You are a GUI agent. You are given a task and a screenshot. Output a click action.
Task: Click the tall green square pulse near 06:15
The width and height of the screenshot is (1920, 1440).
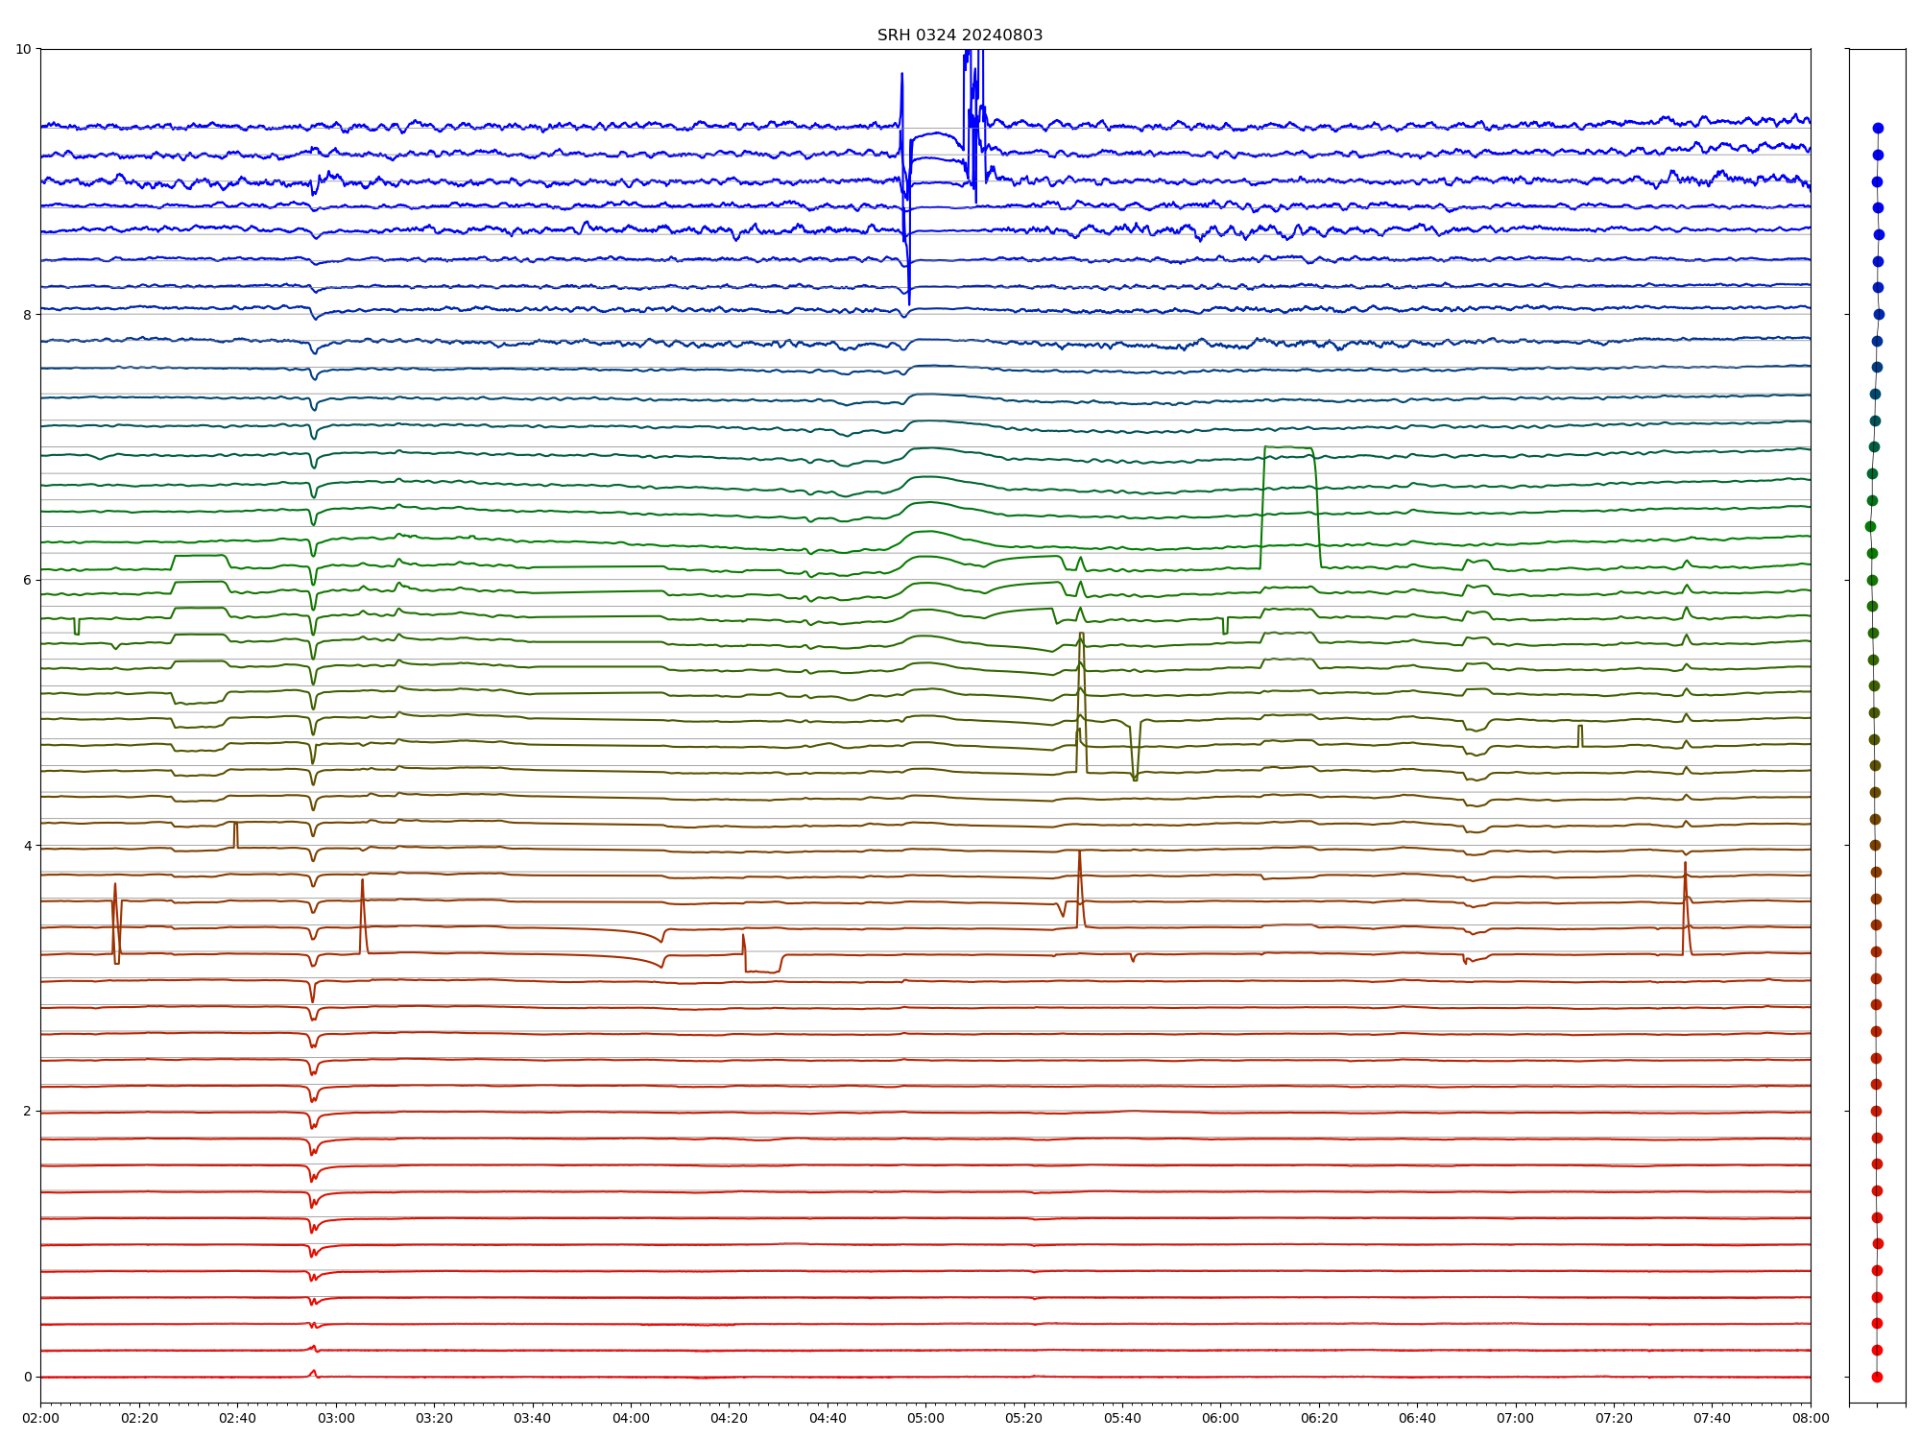pos(1289,448)
